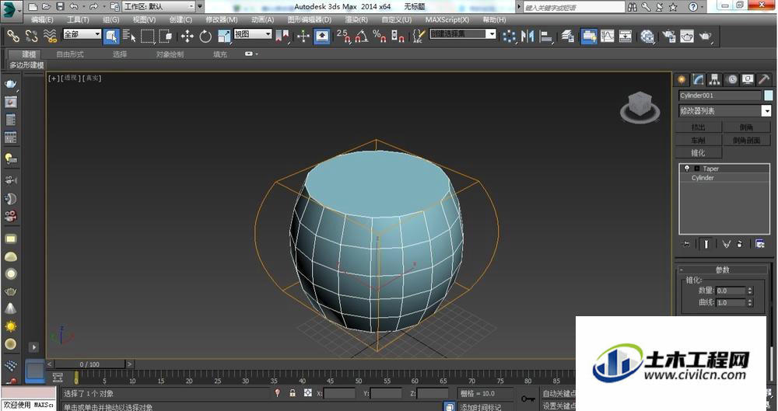
Task: Open the Schematic View icon
Action: [x=626, y=37]
